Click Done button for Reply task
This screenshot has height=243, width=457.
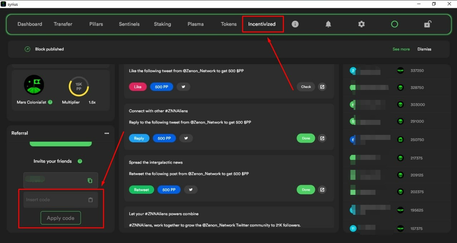(306, 138)
